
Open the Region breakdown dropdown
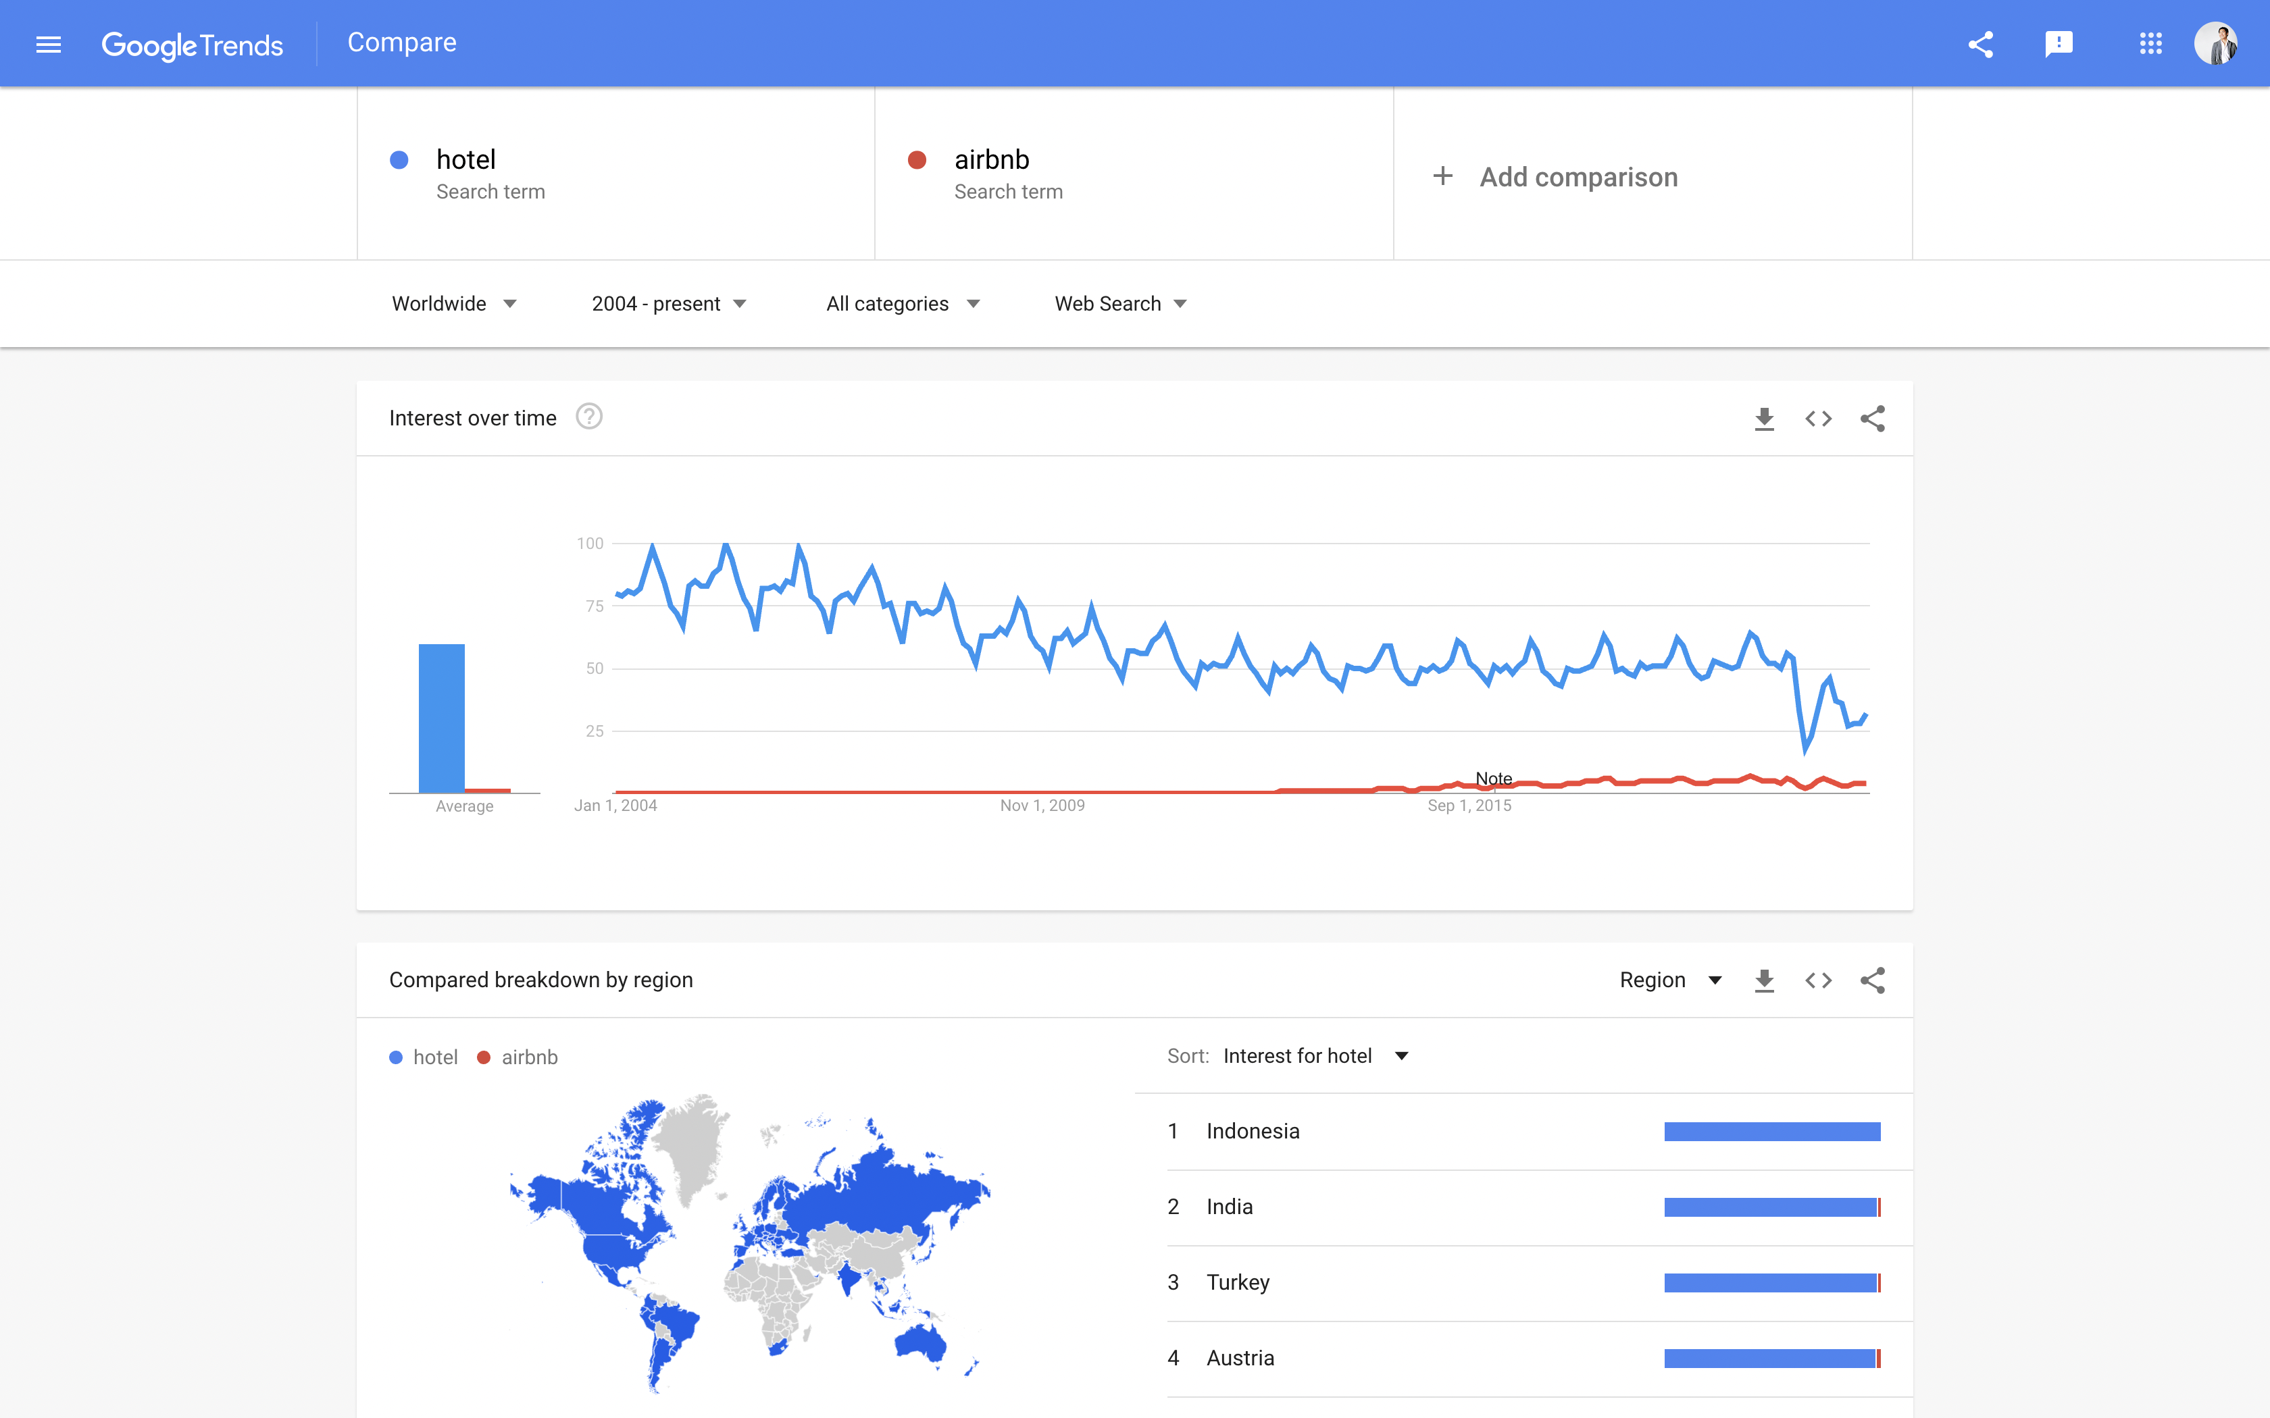(x=1671, y=980)
